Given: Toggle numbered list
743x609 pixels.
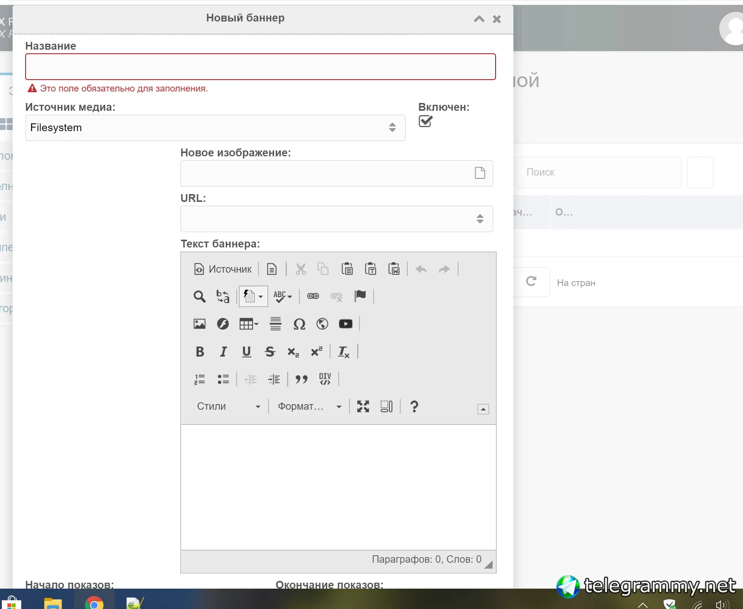Looking at the screenshot, I should pyautogui.click(x=200, y=379).
